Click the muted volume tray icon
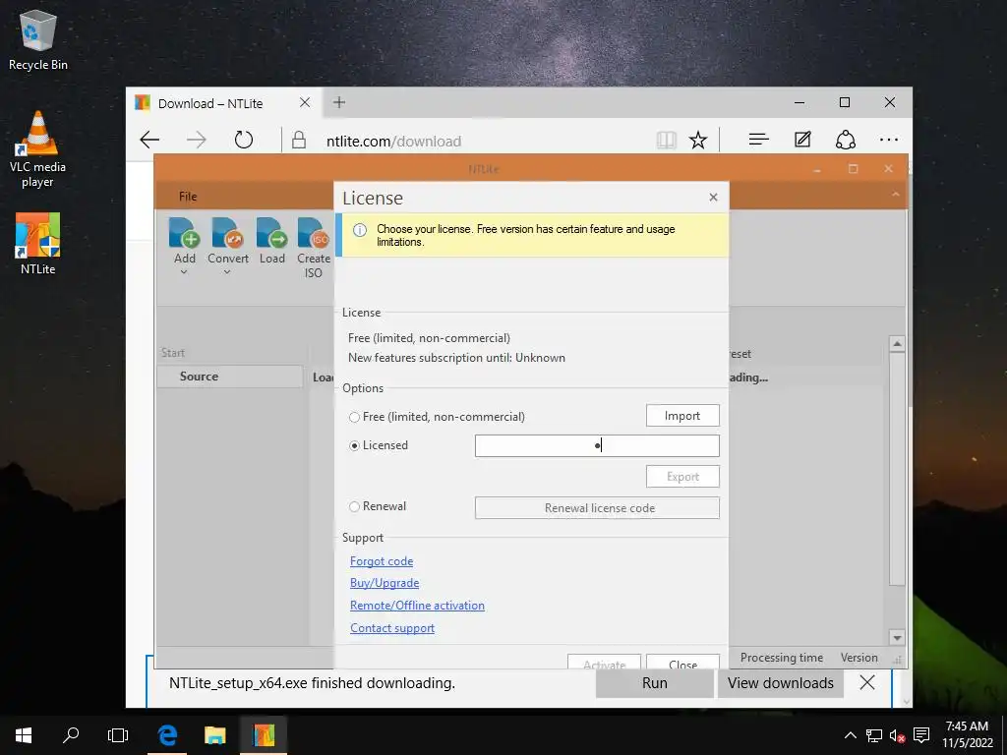 (897, 735)
